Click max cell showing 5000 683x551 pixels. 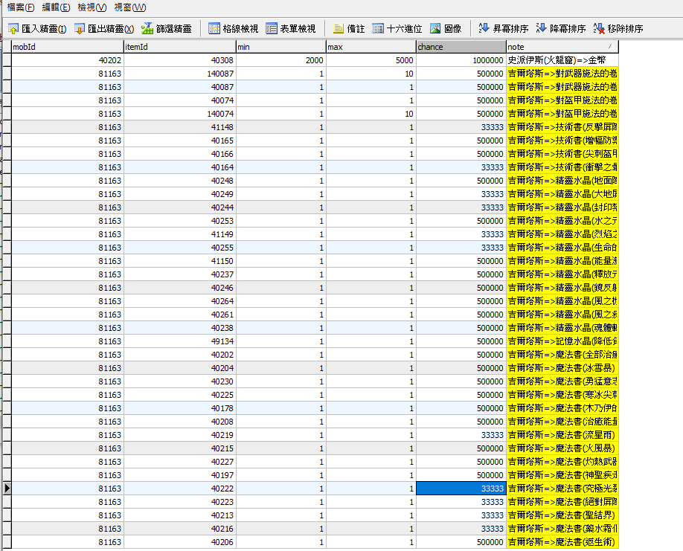(371, 60)
